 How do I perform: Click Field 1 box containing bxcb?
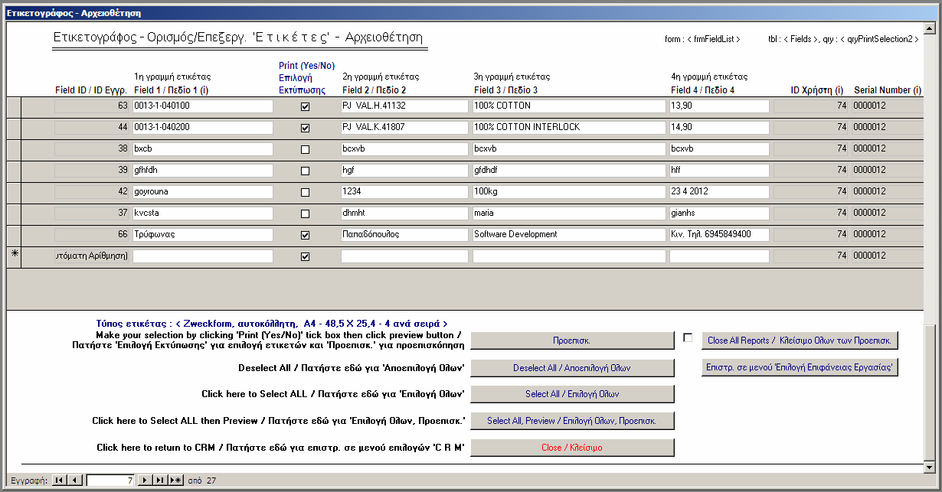(x=203, y=149)
